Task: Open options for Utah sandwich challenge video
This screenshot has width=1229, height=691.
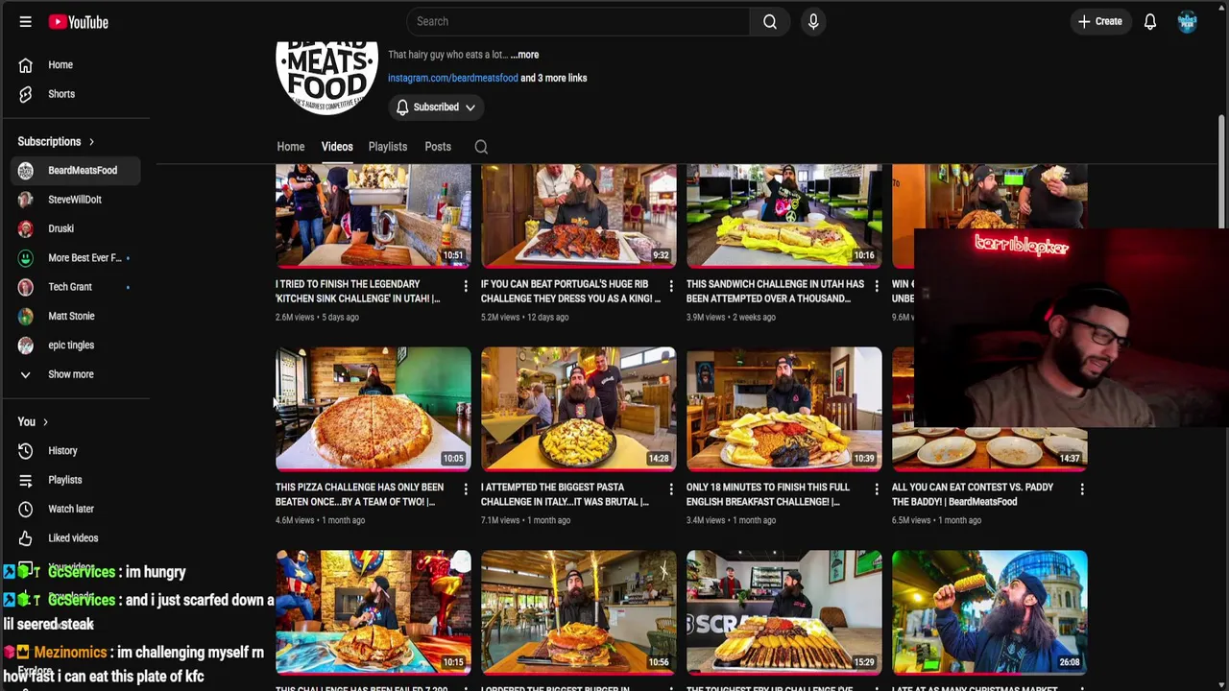Action: (x=877, y=286)
